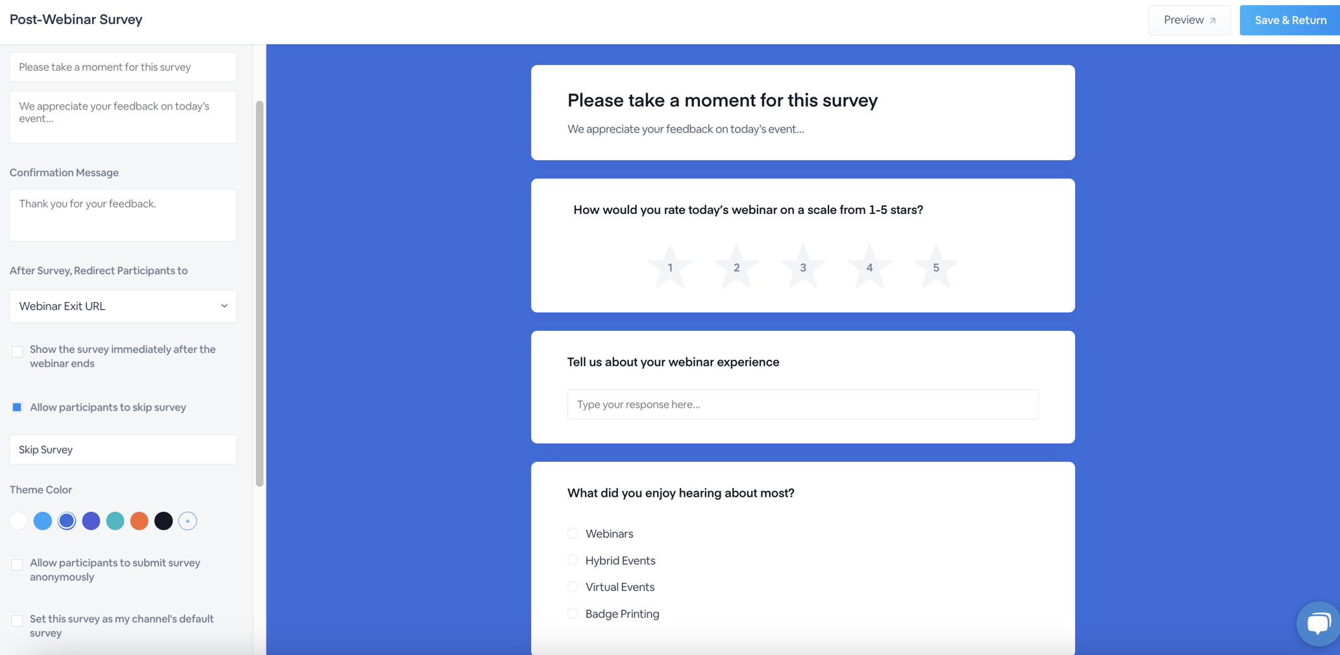Add a custom theme color
The height and width of the screenshot is (655, 1340).
pyautogui.click(x=188, y=521)
